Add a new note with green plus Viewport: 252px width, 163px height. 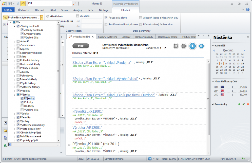coord(239,104)
